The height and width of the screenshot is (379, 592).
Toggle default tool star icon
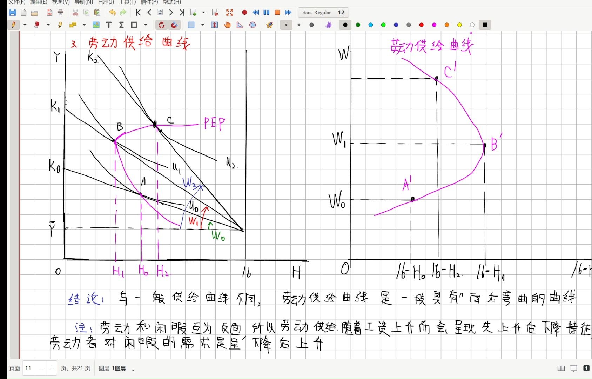pos(269,25)
